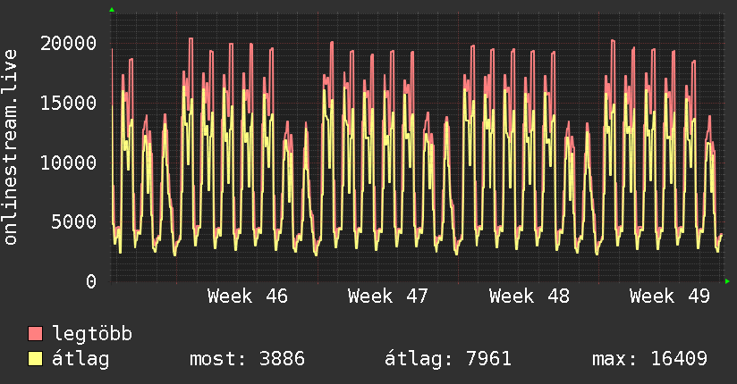The width and height of the screenshot is (737, 384).
Task: Click the green arrow atop the Y axis
Action: tap(112, 10)
